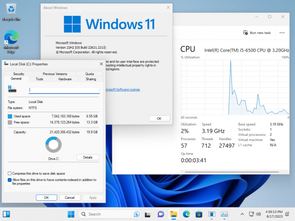This screenshot has width=295, height=221.
Task: Open the Hardware tab
Action: point(65,79)
